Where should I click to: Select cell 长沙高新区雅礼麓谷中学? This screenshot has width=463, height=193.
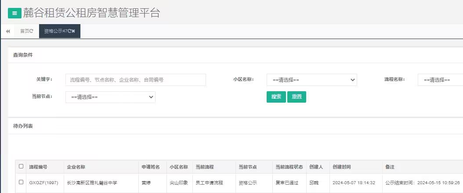click(92, 182)
